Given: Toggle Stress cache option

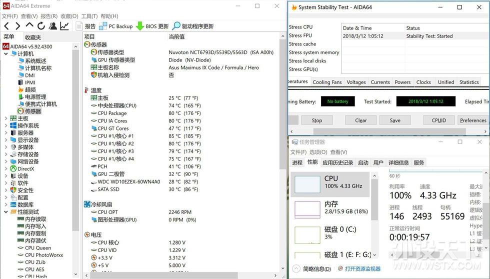Looking at the screenshot, I should [302, 43].
